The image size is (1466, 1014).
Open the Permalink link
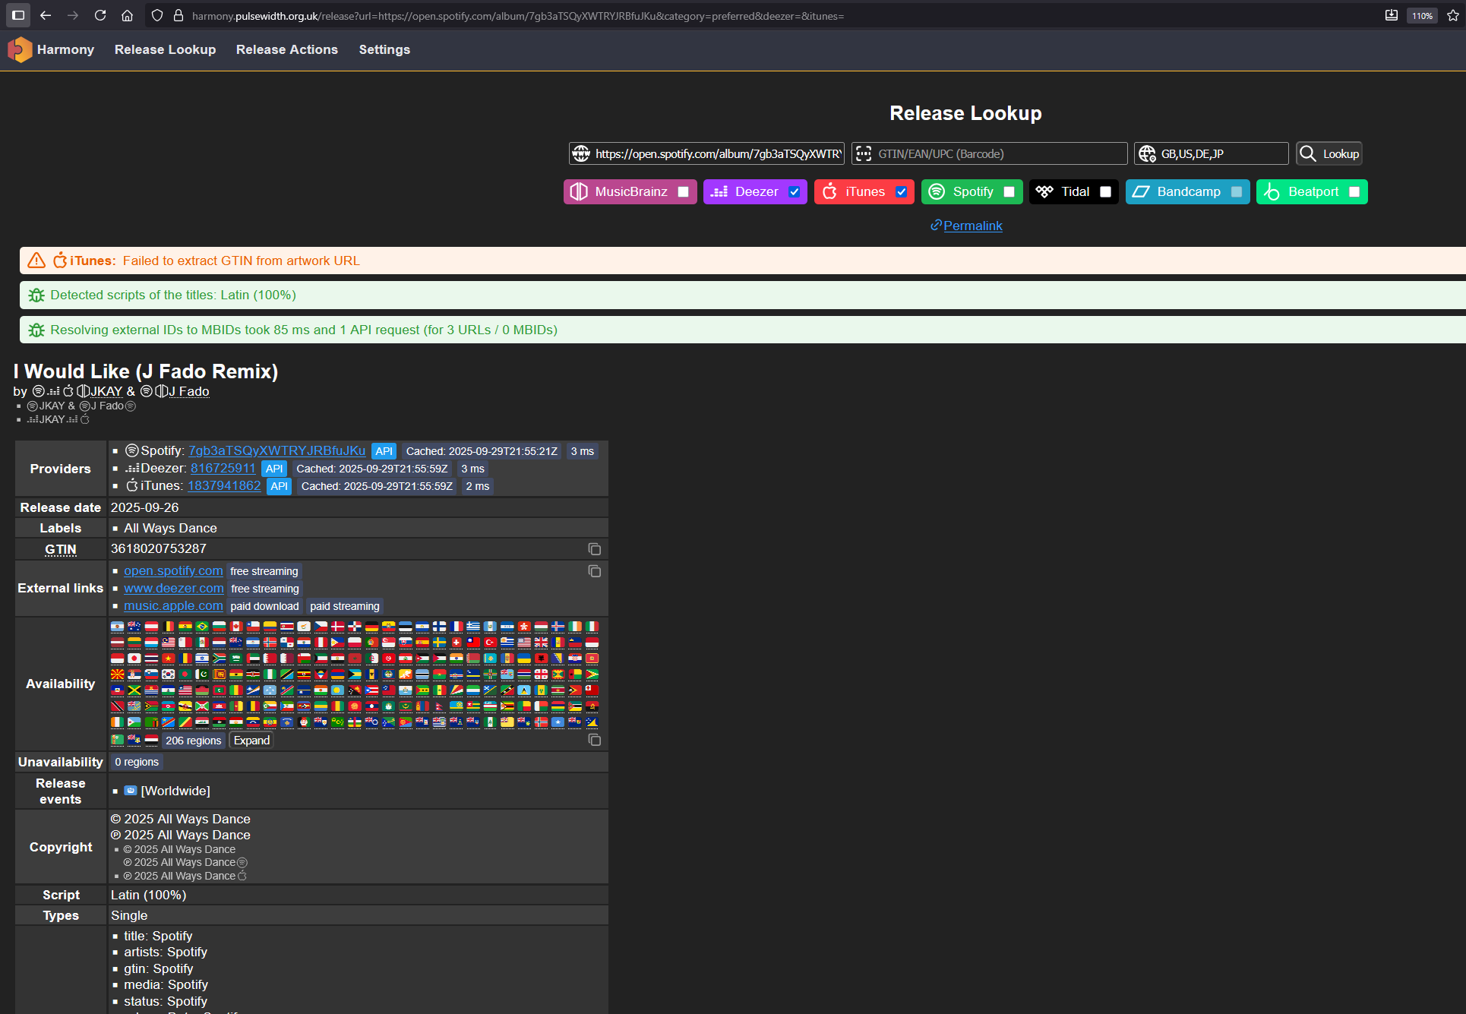(972, 226)
